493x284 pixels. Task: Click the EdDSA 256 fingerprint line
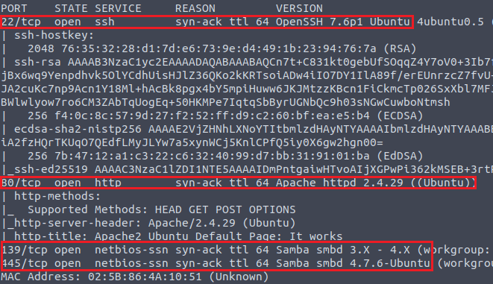(x=225, y=156)
